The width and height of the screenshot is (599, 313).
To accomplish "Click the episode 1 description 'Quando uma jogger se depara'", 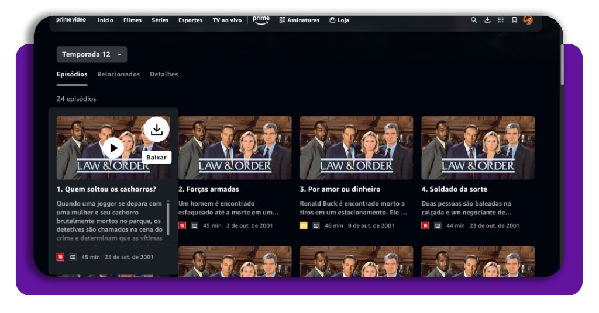I will tap(109, 221).
